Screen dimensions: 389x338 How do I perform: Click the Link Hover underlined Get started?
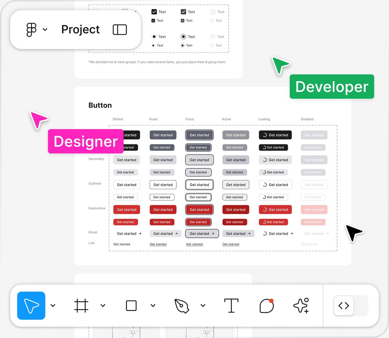pos(158,244)
